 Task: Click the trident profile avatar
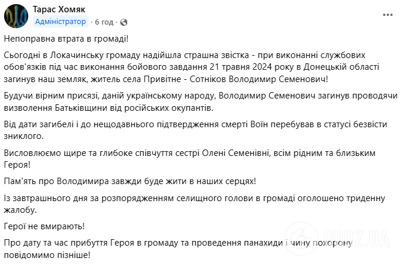coord(16,16)
